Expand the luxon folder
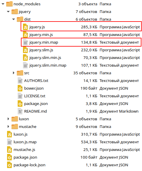Viewport: 142px width, 171px height. click(x=8, y=119)
